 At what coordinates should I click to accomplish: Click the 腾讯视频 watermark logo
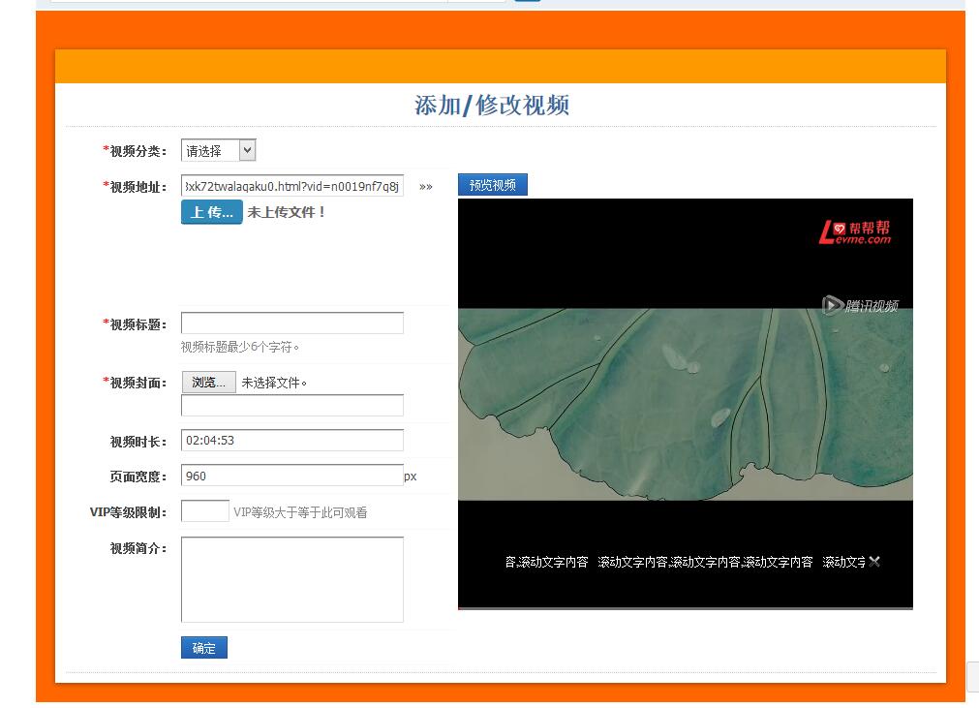pos(860,306)
